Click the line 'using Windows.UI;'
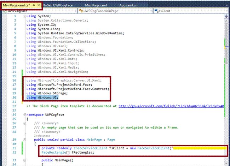The height and width of the screenshot is (166, 230). coord(42,97)
